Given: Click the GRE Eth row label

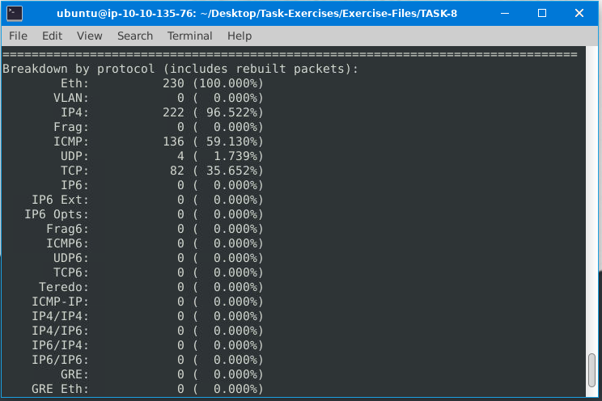Looking at the screenshot, I should pos(60,389).
